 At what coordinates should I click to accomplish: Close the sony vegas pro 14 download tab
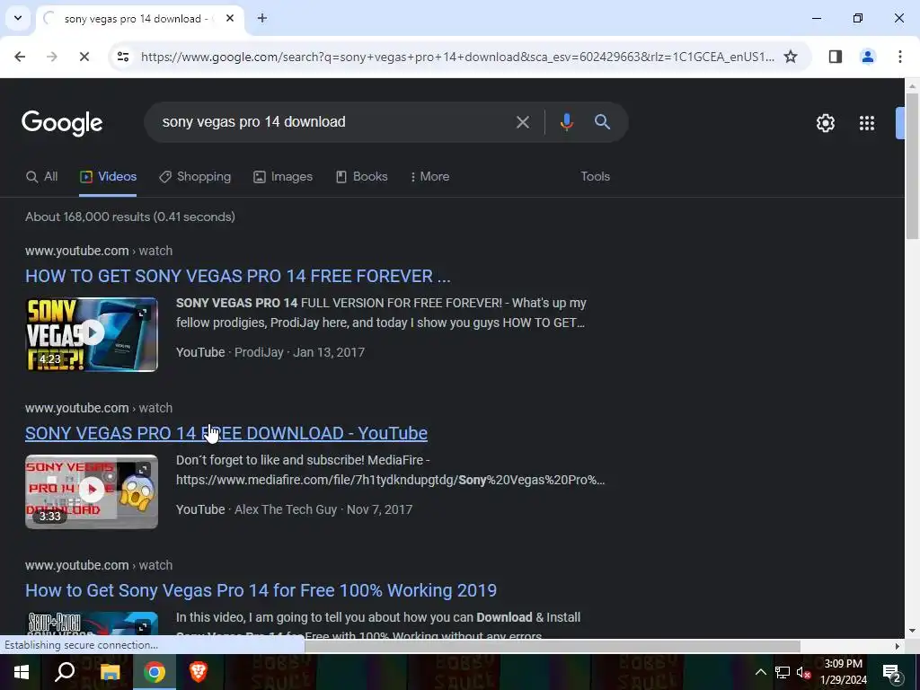point(230,18)
